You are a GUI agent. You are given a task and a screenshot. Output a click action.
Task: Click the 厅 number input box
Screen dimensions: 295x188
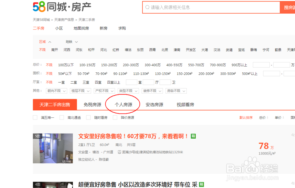coord(148,82)
